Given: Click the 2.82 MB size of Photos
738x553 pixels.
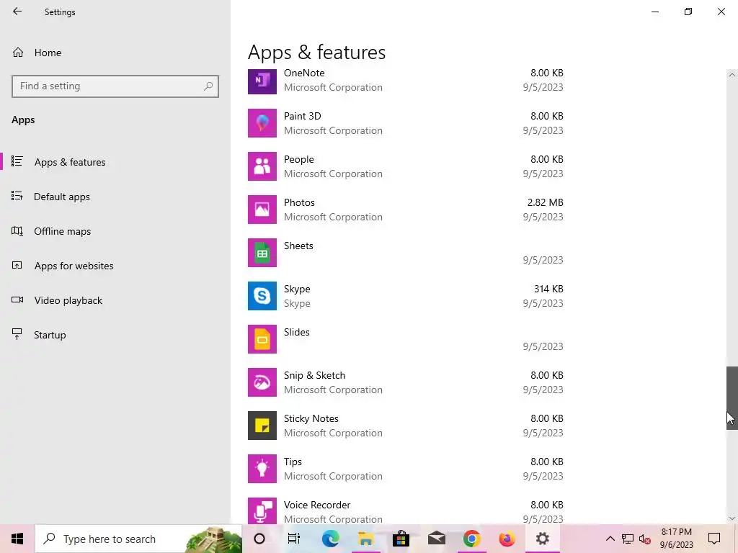Looking at the screenshot, I should pos(545,202).
